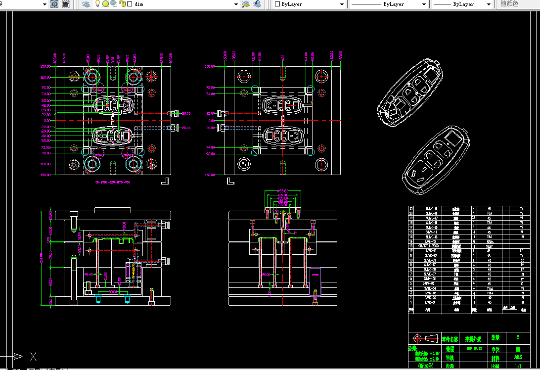Toggle viewport freeze icon for dim layer
Screen dimensions: 540x370
coord(114,4)
